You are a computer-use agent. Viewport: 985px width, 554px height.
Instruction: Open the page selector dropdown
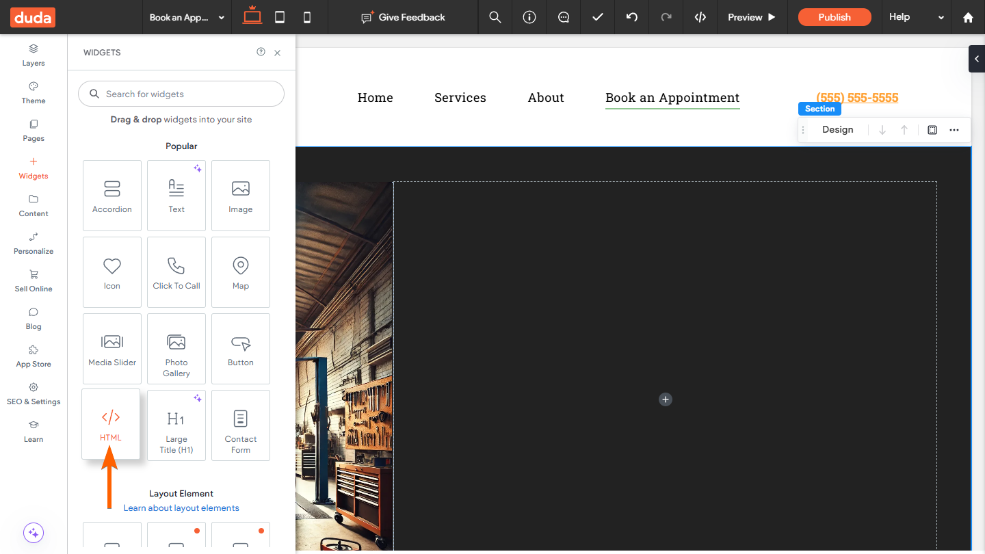pos(187,17)
